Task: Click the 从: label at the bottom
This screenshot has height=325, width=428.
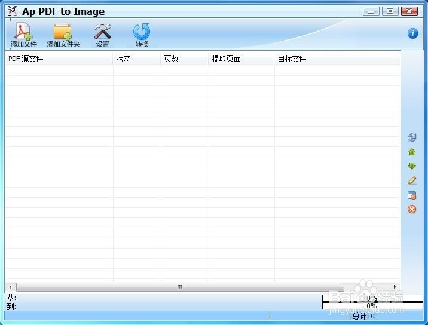Action: tap(12, 298)
